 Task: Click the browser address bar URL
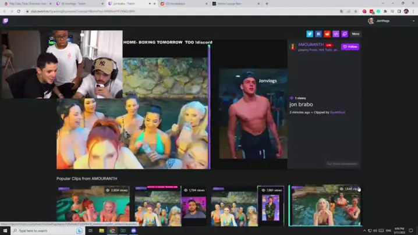click(x=83, y=12)
